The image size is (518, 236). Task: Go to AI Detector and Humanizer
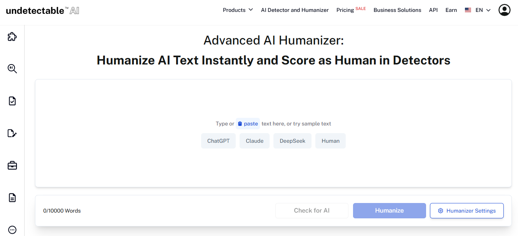[295, 10]
